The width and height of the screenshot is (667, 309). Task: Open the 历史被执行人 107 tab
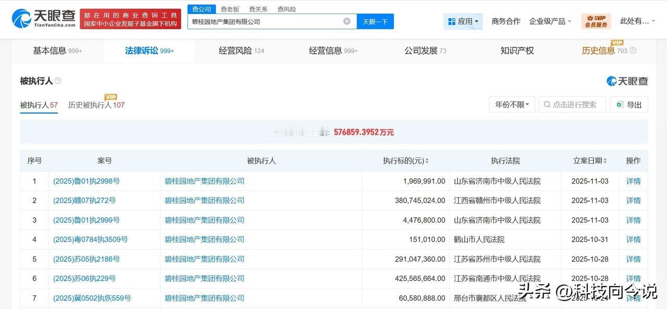pos(96,105)
